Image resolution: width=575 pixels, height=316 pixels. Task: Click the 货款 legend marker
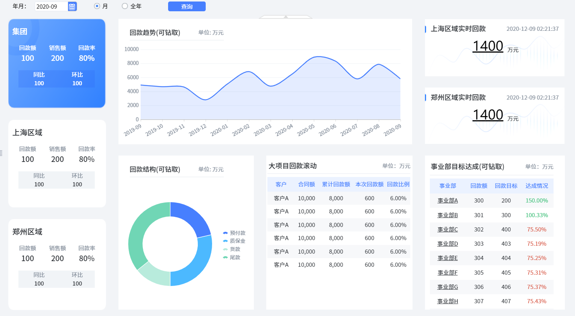click(225, 249)
